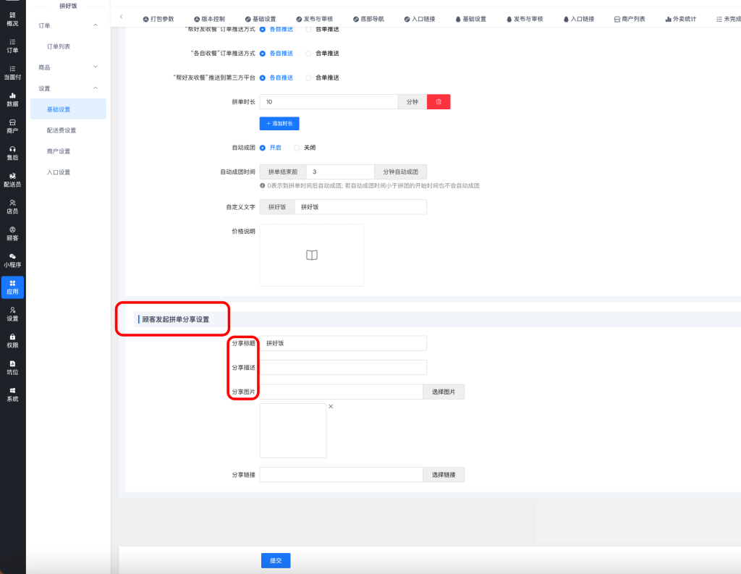Click the 权限 lock icon
Image resolution: width=741 pixels, height=574 pixels.
[12, 337]
